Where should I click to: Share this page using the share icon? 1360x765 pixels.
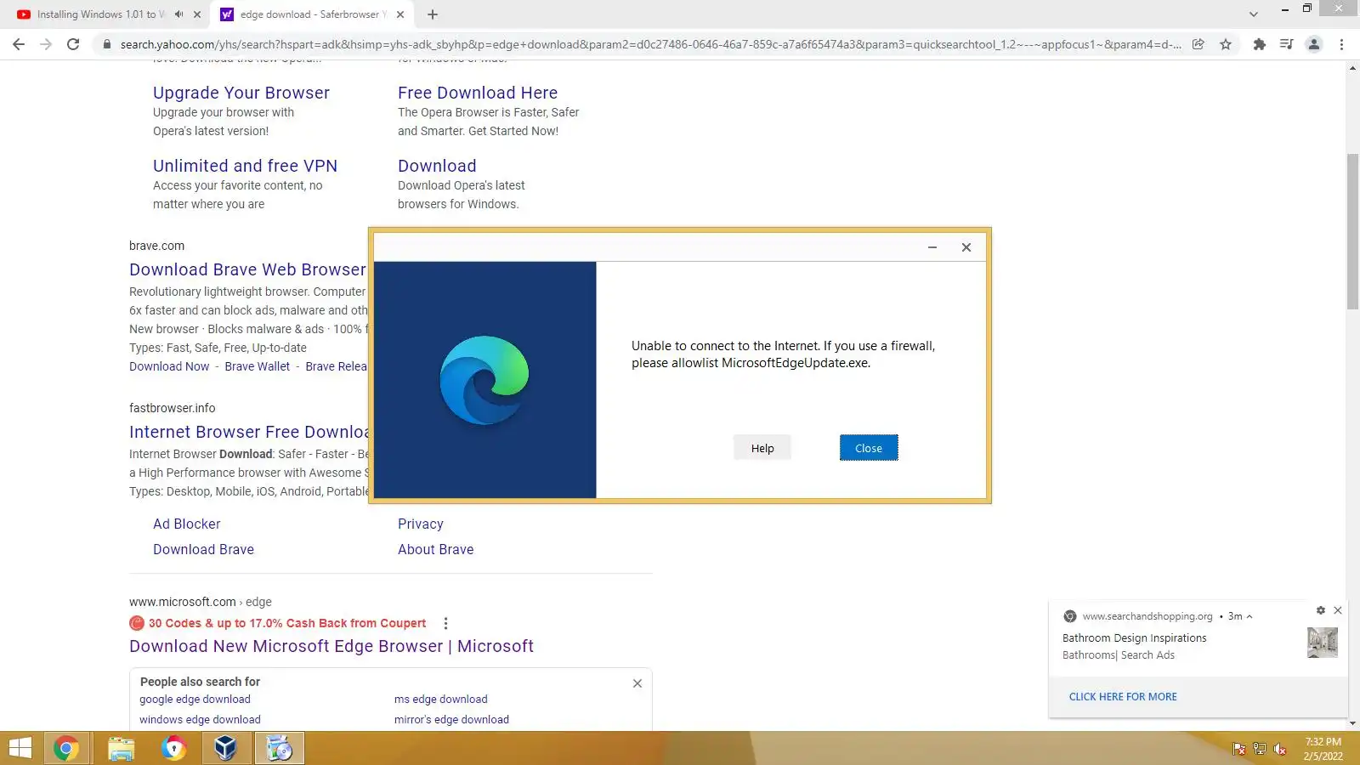[x=1198, y=44]
